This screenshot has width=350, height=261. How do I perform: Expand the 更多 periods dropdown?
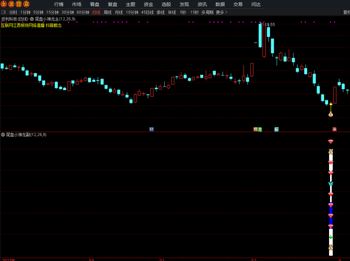pyautogui.click(x=222, y=12)
